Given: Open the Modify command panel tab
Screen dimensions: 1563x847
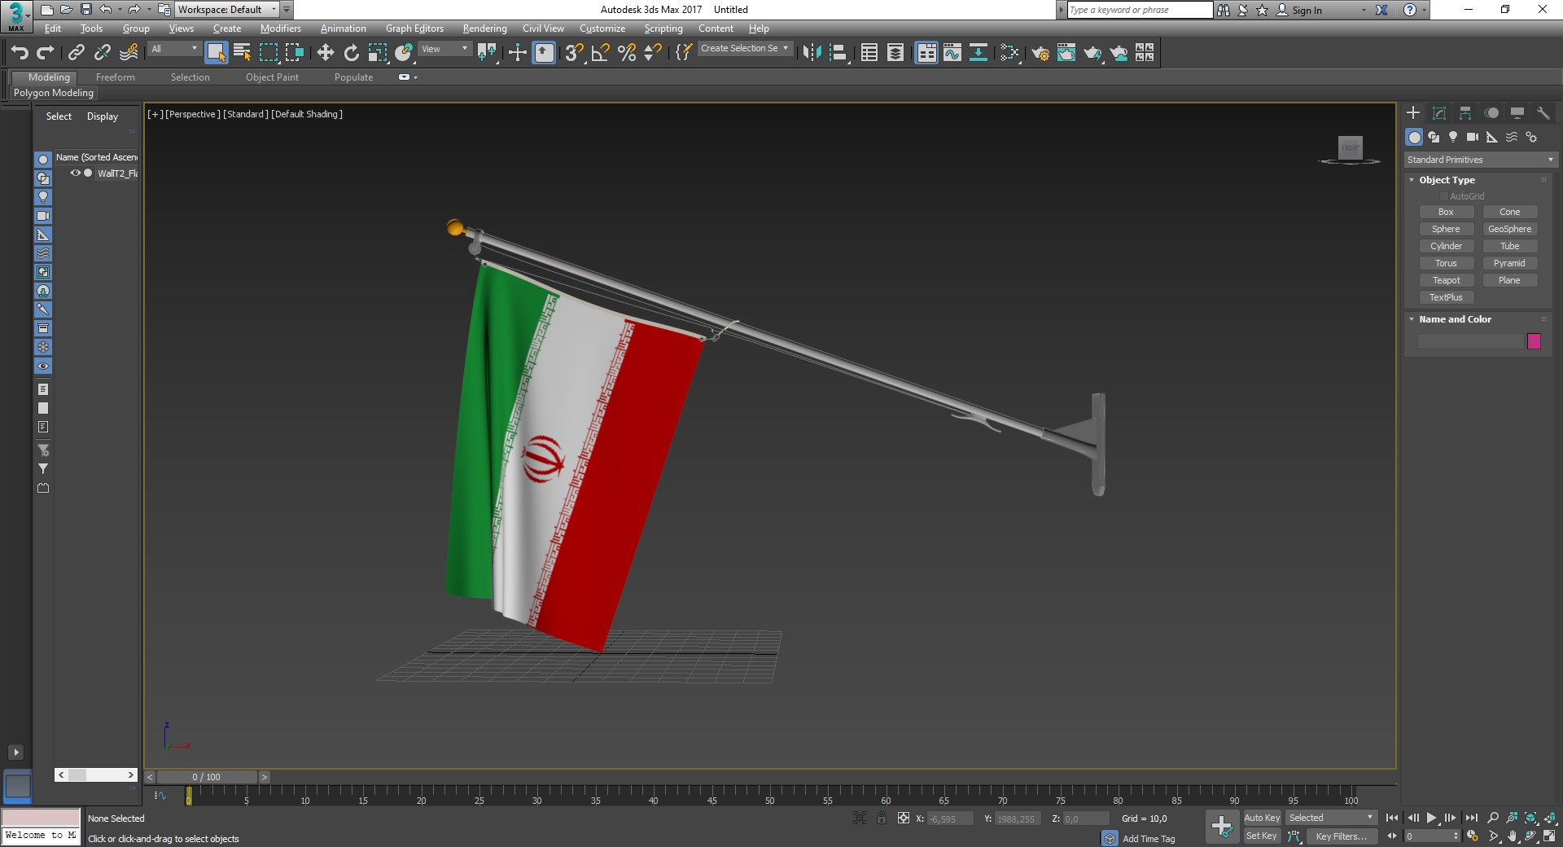Looking at the screenshot, I should click(1438, 113).
